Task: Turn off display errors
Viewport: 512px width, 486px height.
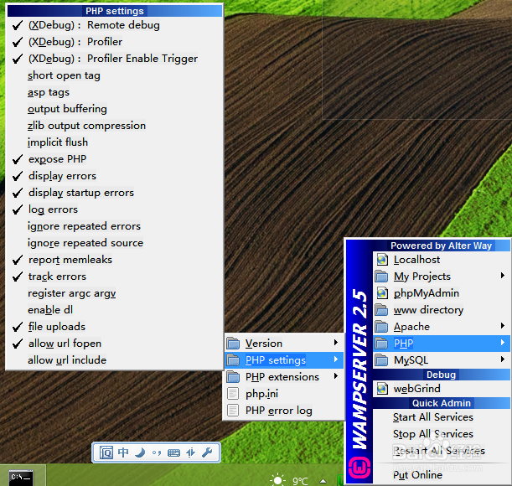Action: click(x=114, y=176)
